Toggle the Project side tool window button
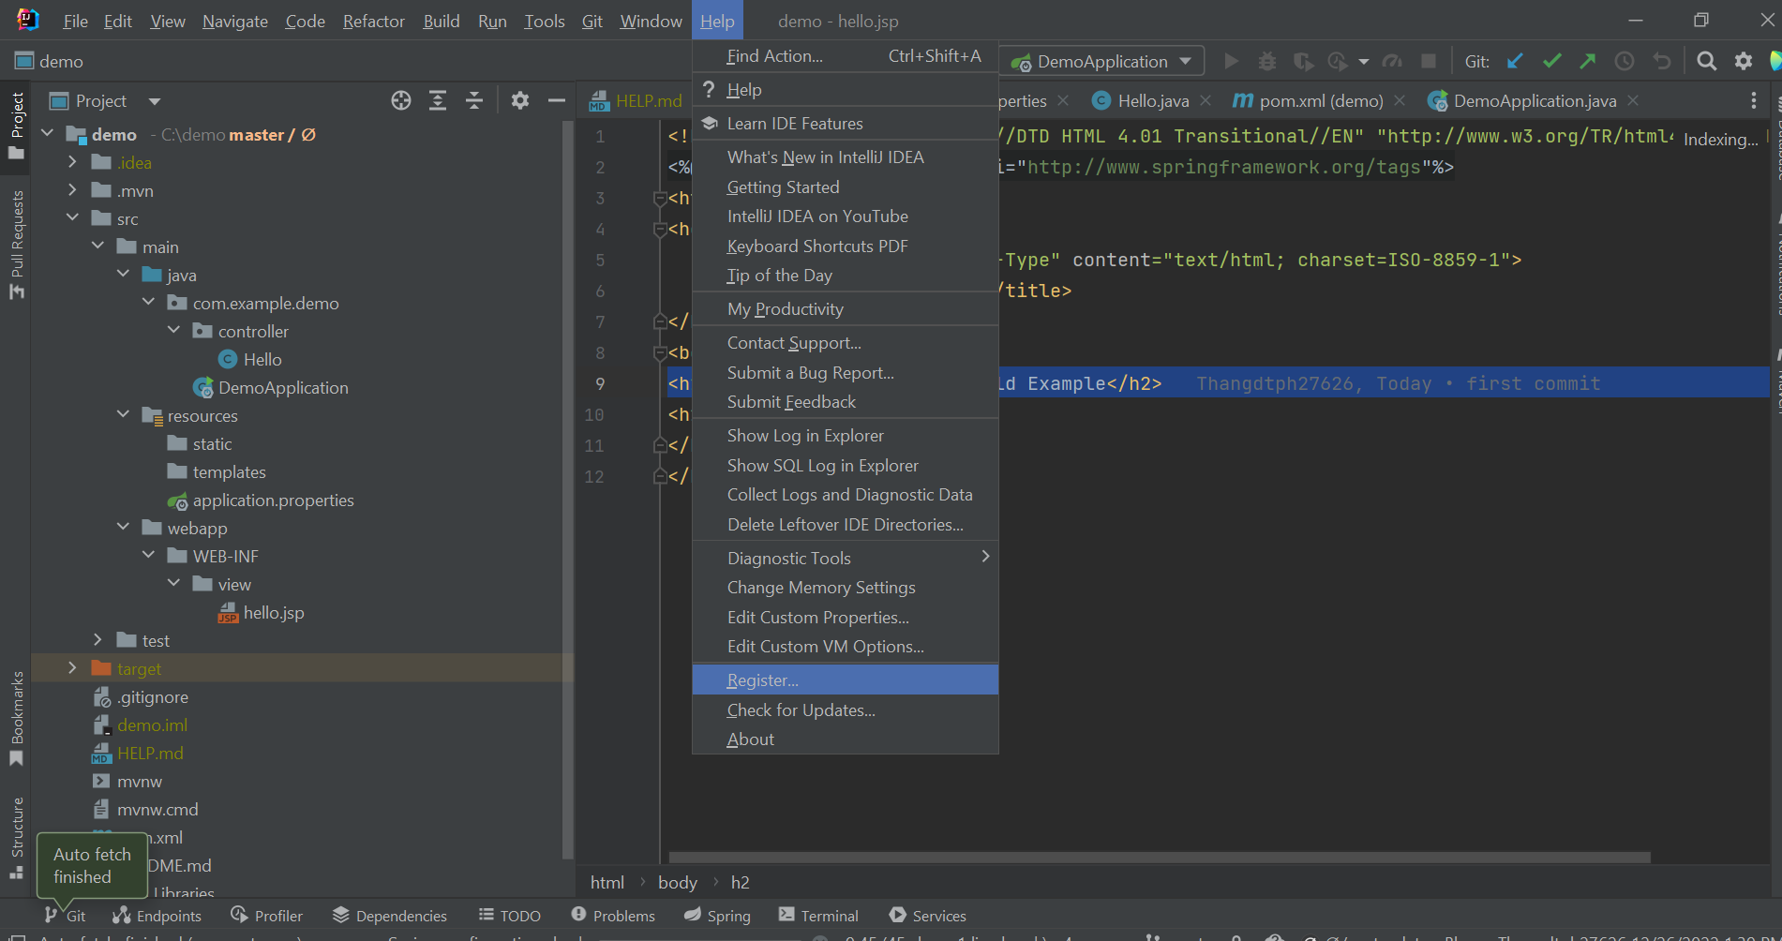Screen dimensions: 1782x941 click(16, 126)
